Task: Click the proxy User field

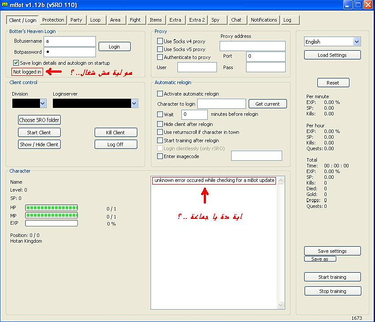Action: [x=197, y=67]
